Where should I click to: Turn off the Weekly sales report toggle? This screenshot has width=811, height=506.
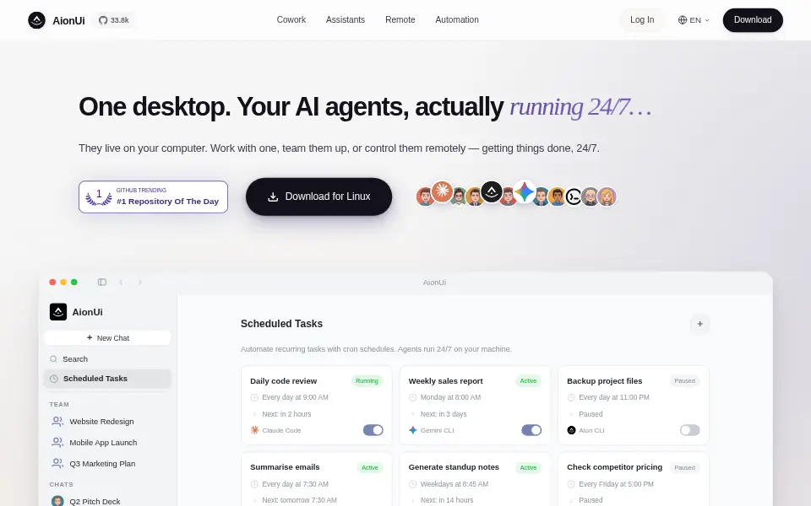531,430
